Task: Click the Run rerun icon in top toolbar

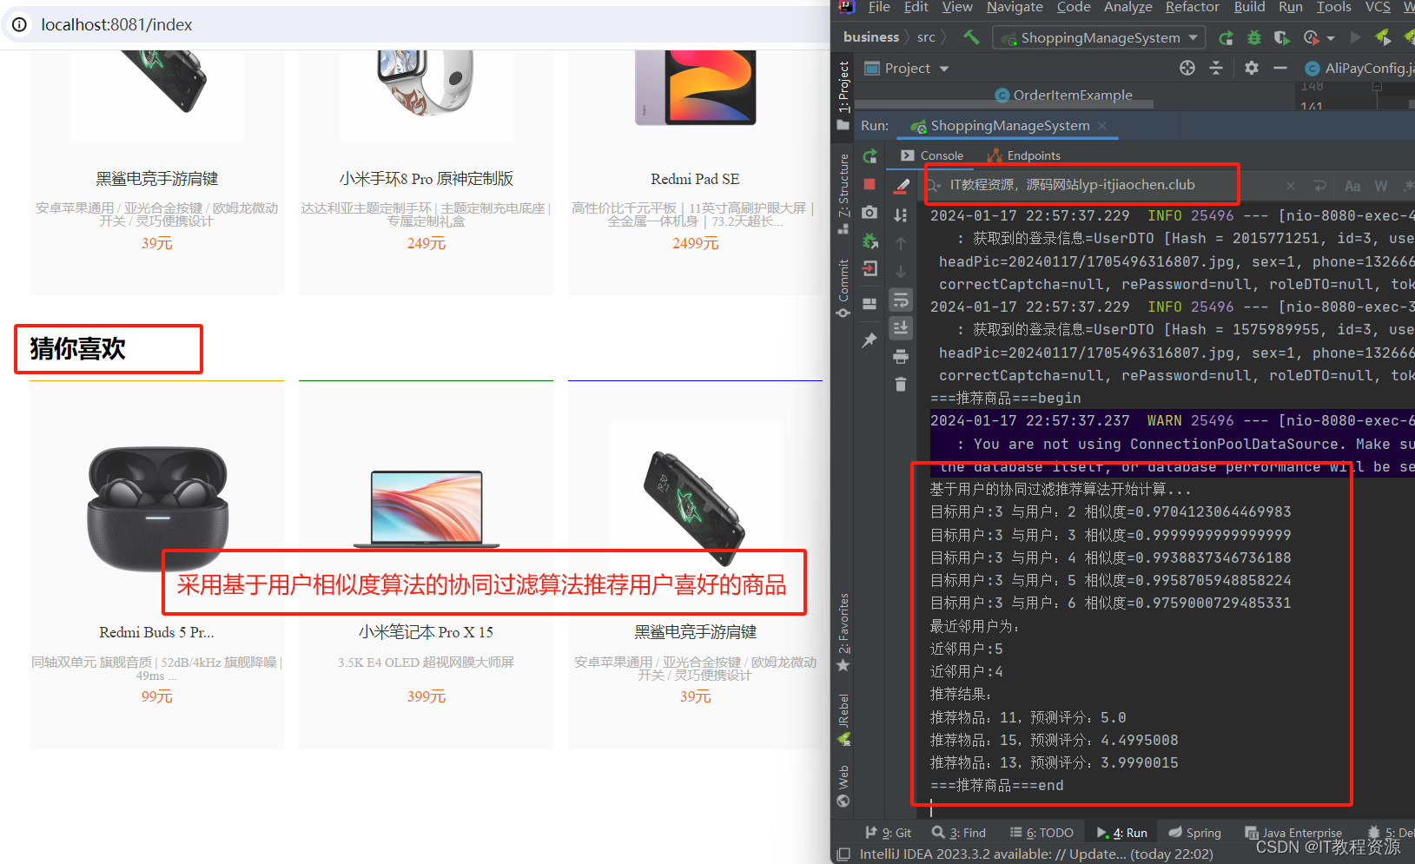Action: (1226, 37)
